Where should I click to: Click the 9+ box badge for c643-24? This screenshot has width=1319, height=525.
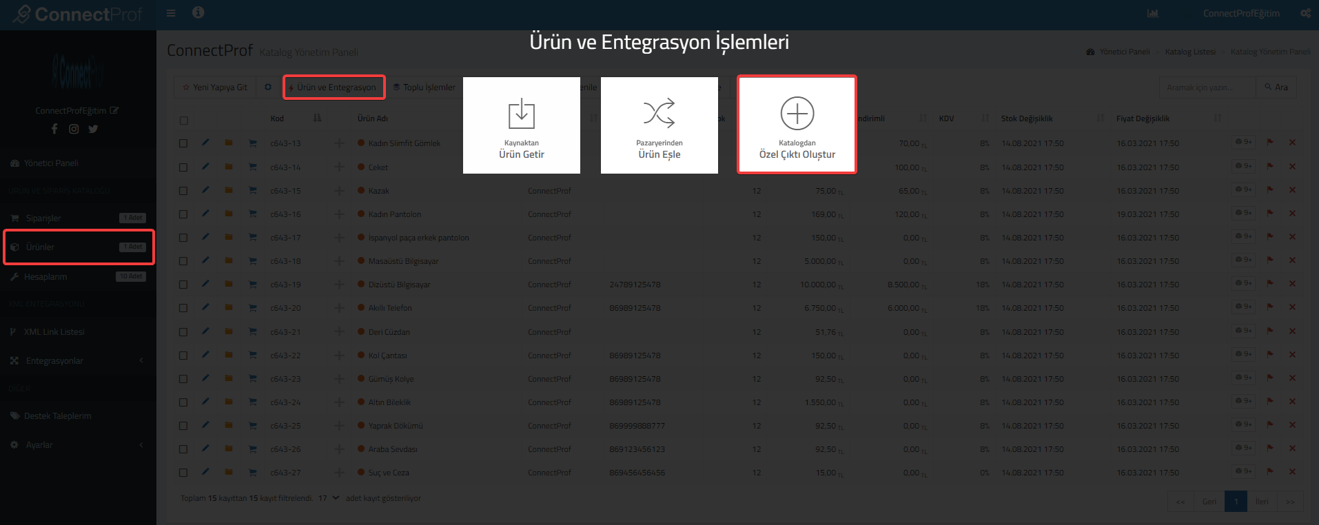coord(1244,401)
